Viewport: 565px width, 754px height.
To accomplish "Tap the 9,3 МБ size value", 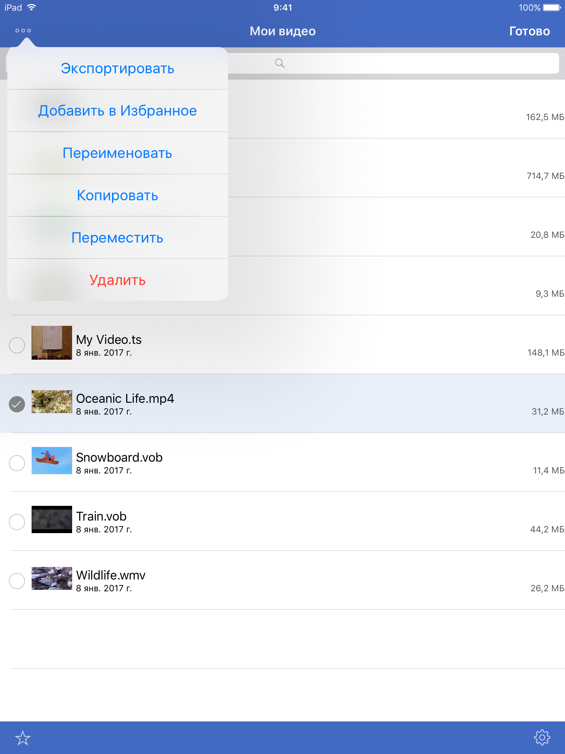I will (550, 294).
